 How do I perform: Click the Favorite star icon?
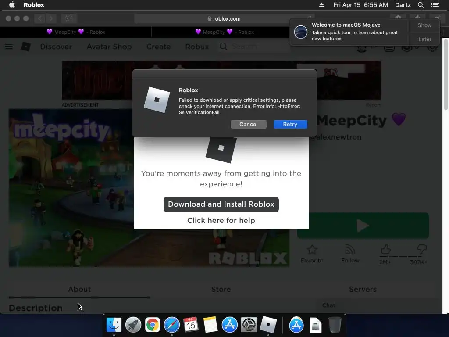[312, 250]
